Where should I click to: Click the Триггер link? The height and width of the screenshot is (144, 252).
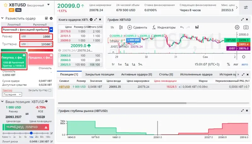pyautogui.click(x=7, y=90)
